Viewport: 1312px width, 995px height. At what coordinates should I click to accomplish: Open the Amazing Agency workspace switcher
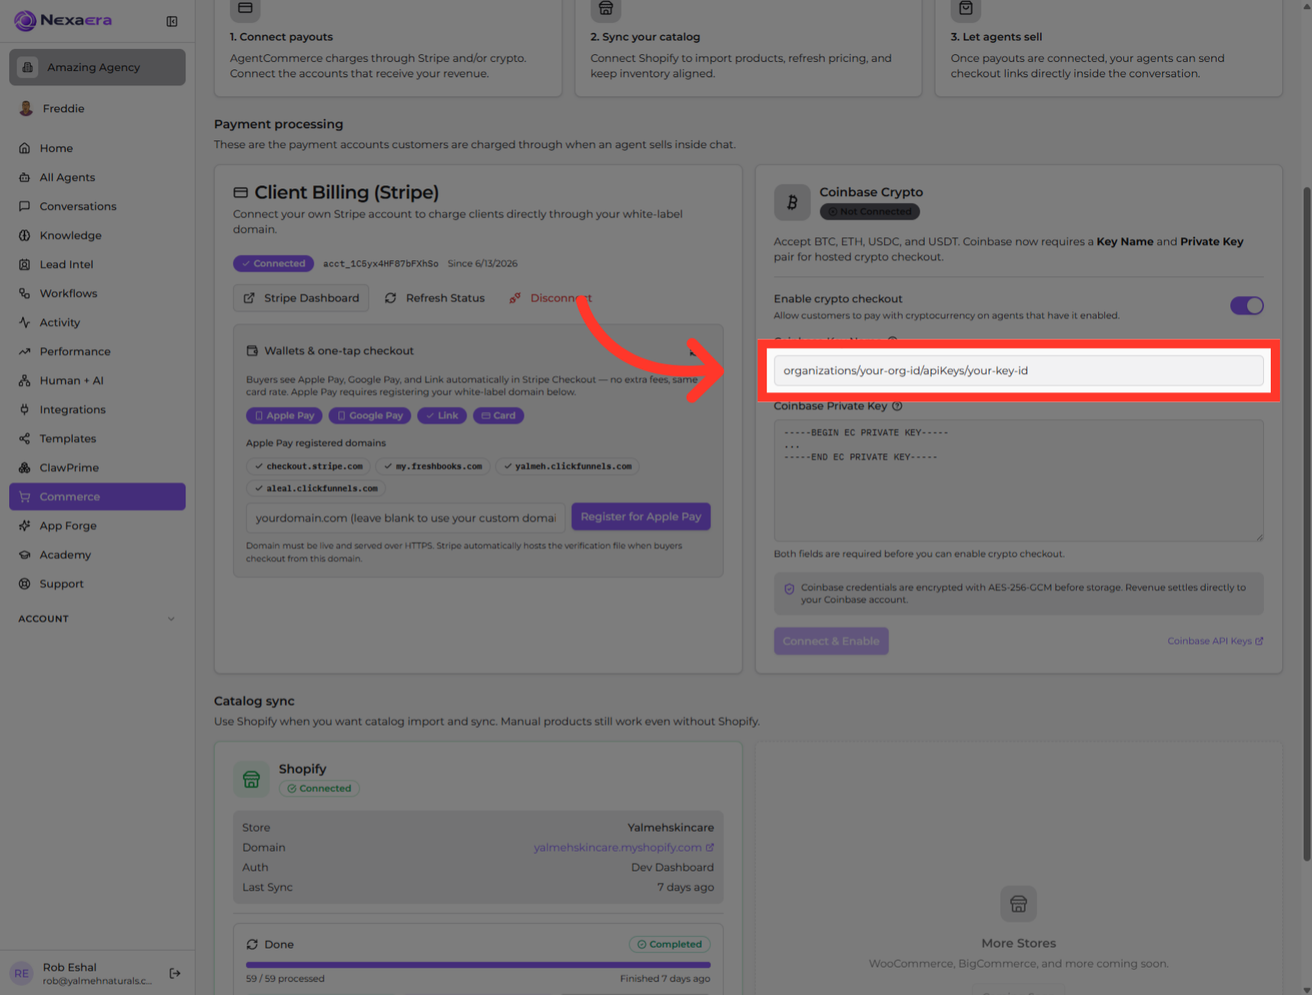click(x=97, y=67)
